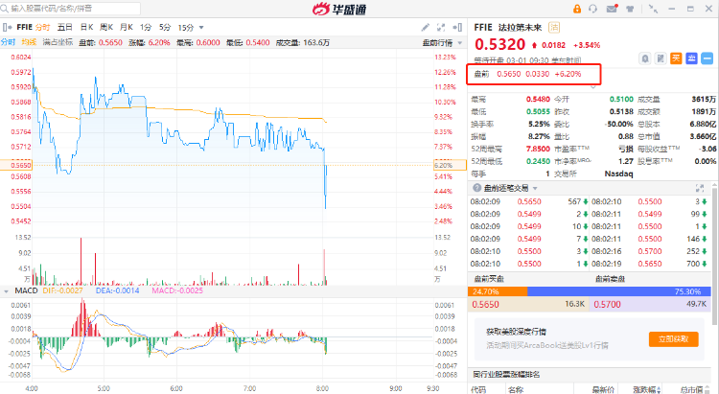Select the pencil drawing tool

[426, 28]
